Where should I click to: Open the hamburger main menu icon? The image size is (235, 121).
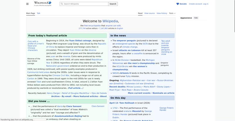click(x=27, y=4)
